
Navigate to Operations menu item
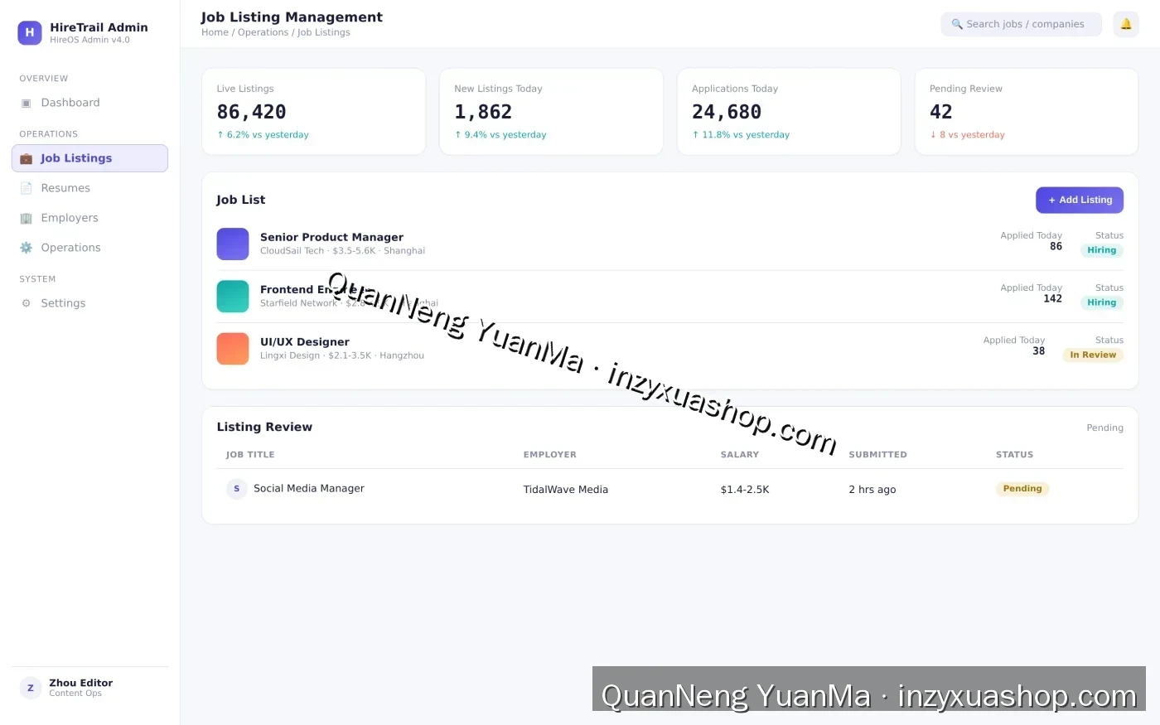coord(89,248)
